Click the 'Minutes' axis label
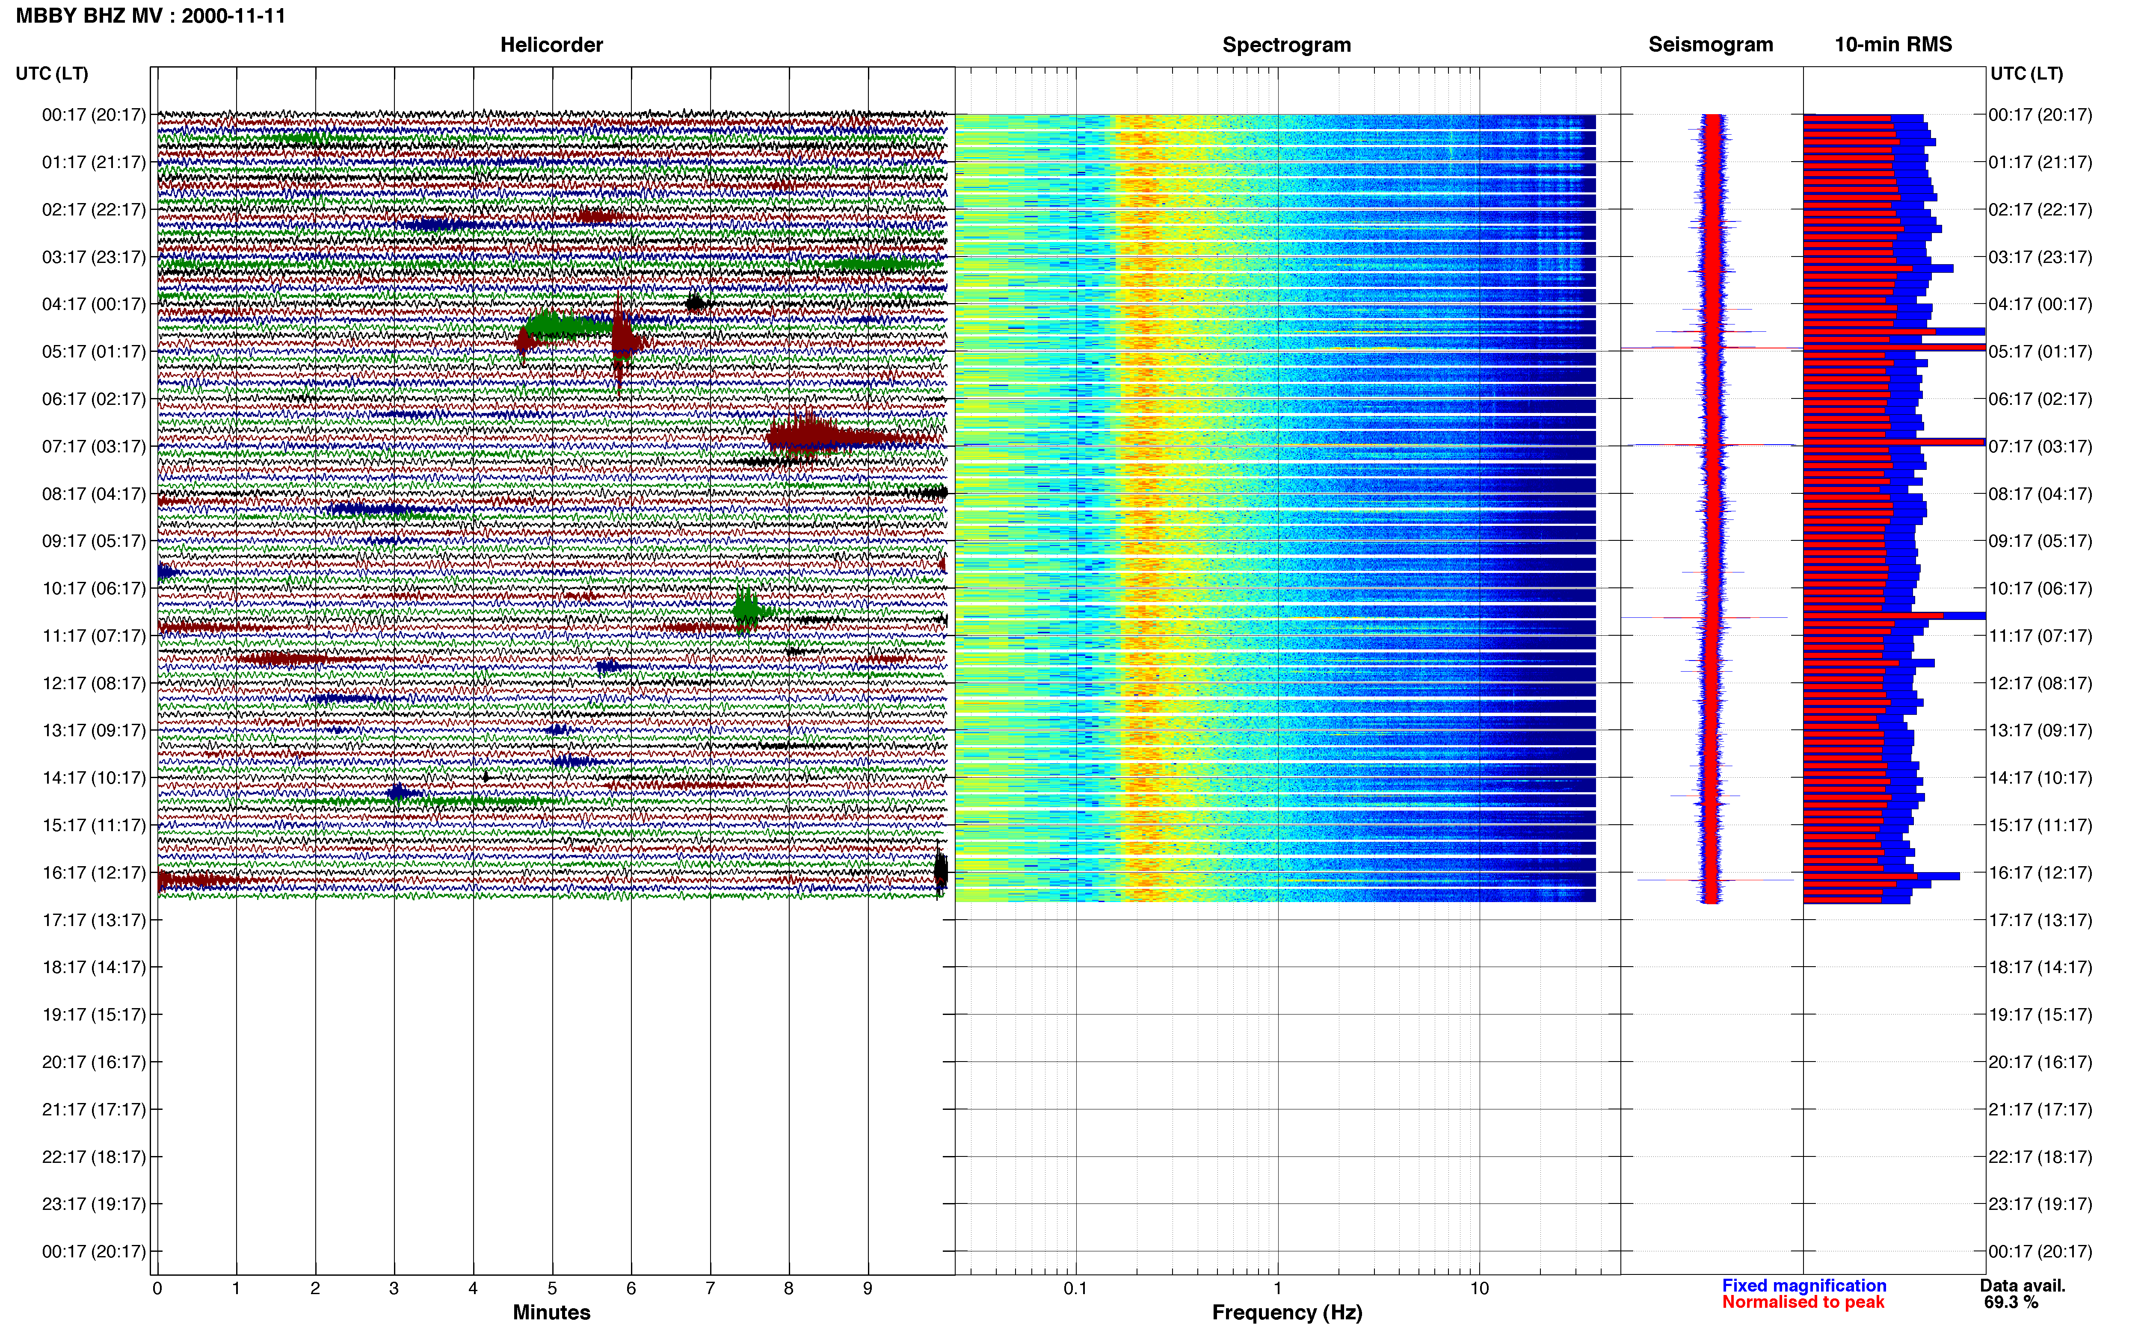 pos(551,1312)
